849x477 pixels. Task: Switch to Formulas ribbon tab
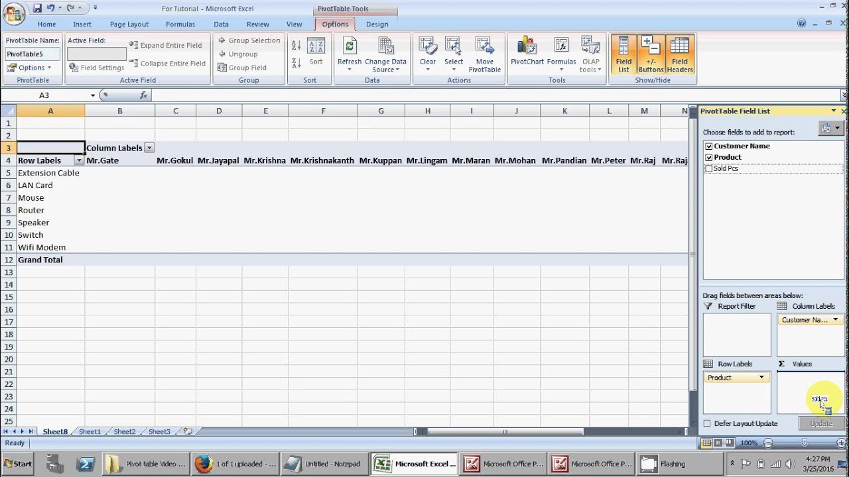click(x=180, y=24)
